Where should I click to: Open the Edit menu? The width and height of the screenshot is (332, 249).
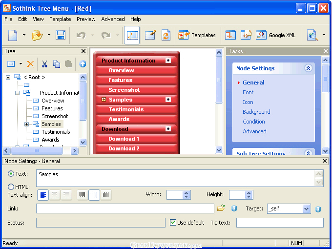(x=22, y=19)
